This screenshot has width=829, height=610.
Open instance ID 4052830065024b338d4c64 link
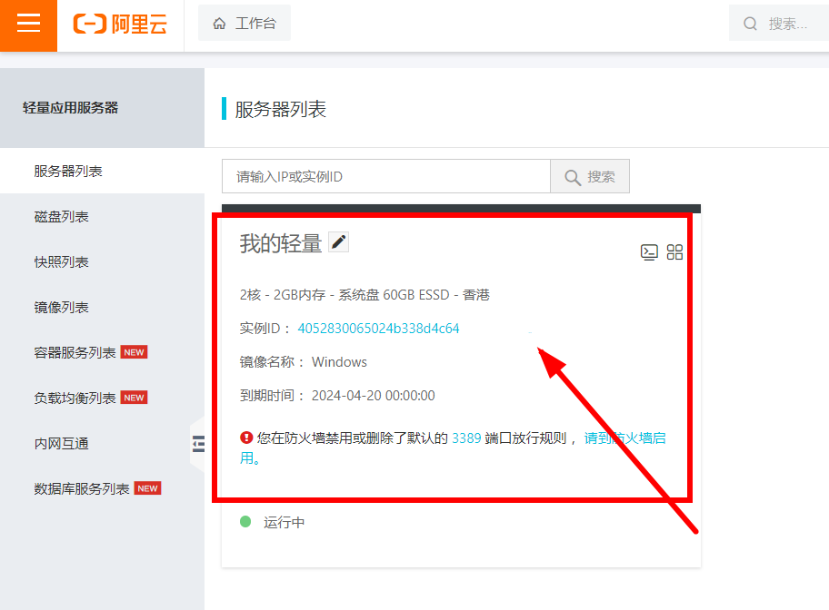point(378,329)
